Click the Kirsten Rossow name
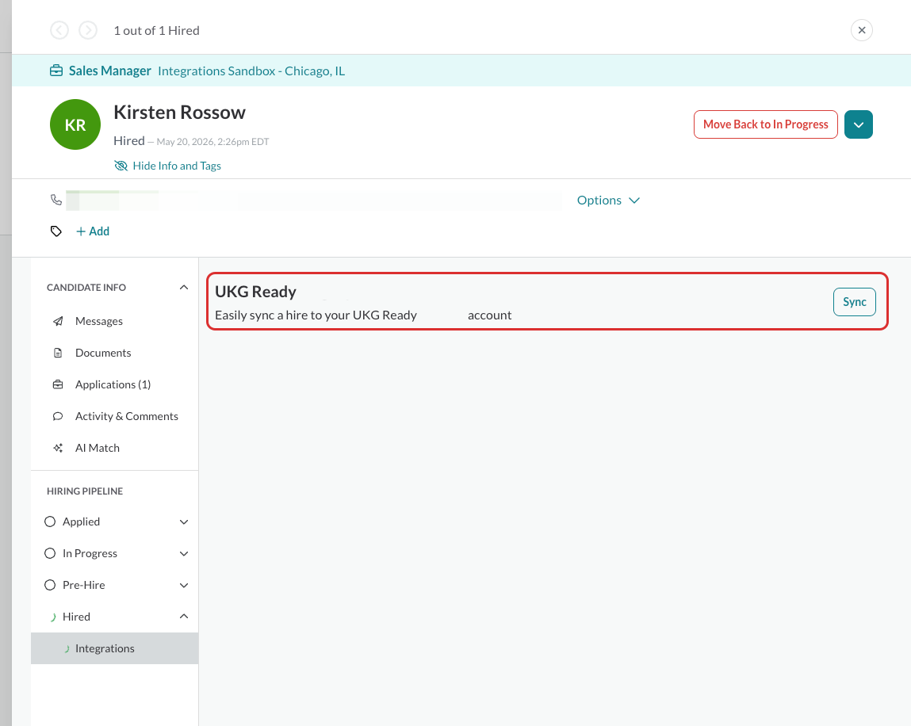 (179, 112)
